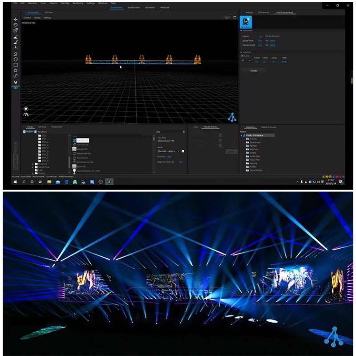Switch to 3D Hierarchy tab
The height and width of the screenshot is (356, 356).
click(x=263, y=12)
